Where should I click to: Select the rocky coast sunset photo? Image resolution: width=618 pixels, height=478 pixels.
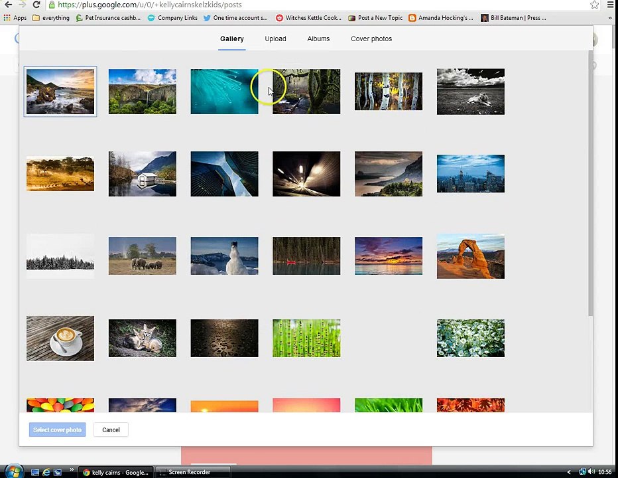[x=60, y=92]
